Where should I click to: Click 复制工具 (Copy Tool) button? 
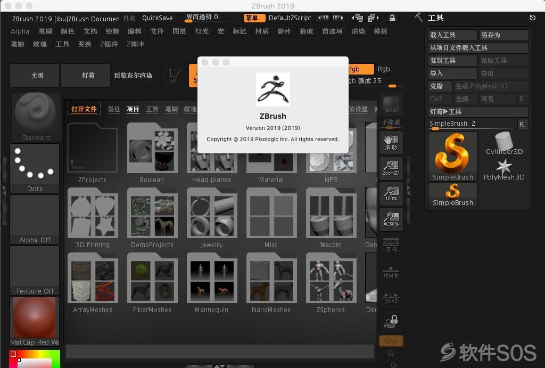pos(453,61)
